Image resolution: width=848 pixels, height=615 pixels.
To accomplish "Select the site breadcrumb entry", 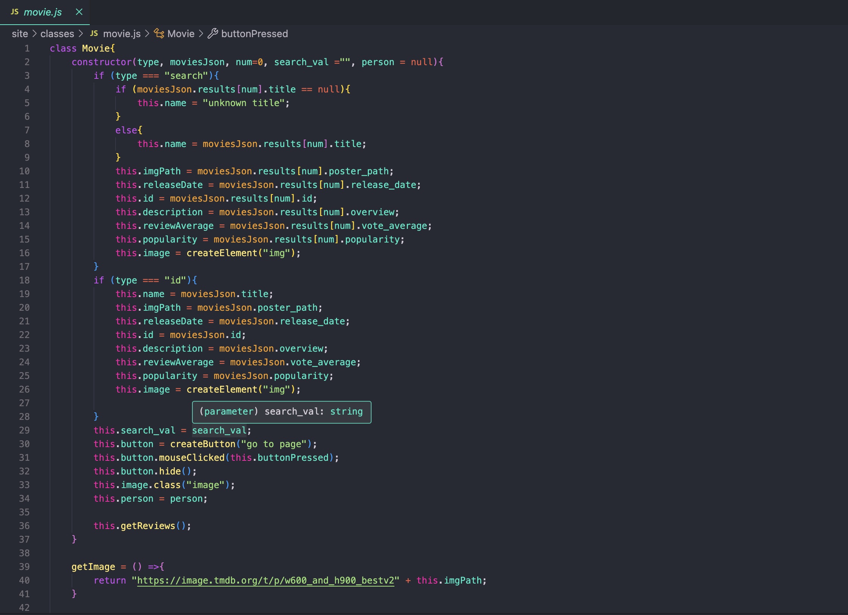I will click(20, 34).
